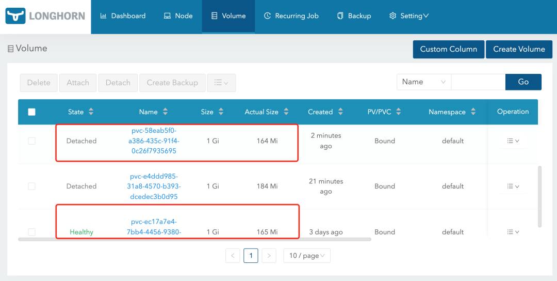Check the box for pvc-e4ddd985 volume
This screenshot has height=281, width=557.
pyautogui.click(x=32, y=186)
